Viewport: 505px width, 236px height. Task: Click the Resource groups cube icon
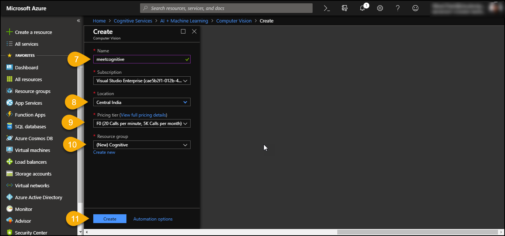click(10, 91)
